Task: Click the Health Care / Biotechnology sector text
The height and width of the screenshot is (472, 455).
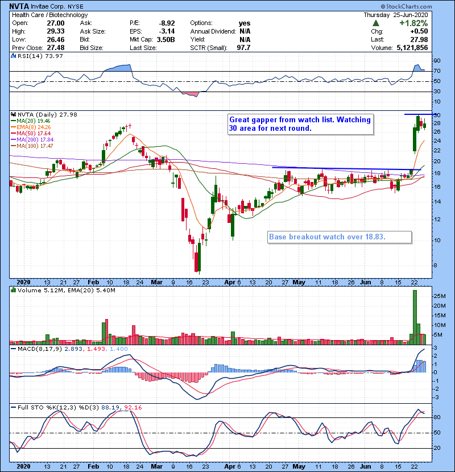Action: (49, 15)
